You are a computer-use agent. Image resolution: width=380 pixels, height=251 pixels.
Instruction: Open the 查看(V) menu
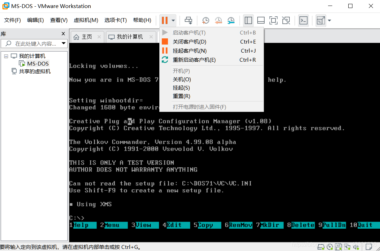59,20
